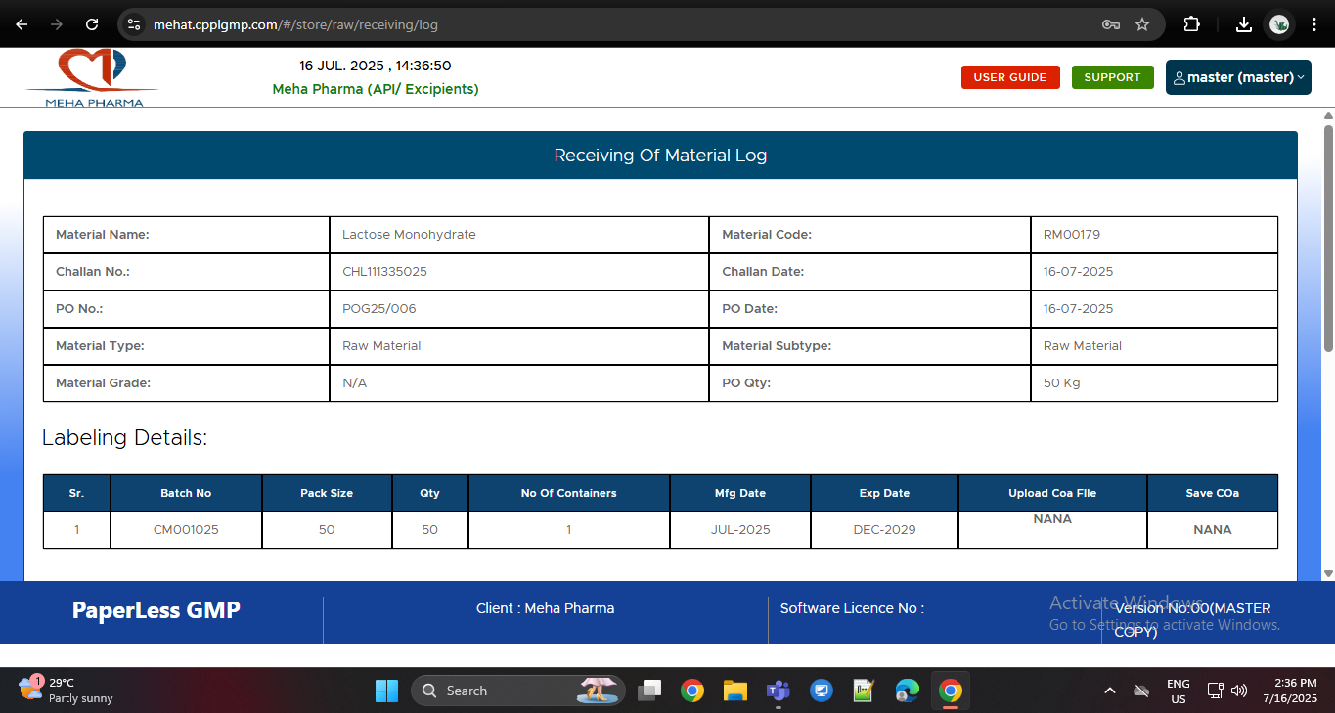Screen dimensions: 1335x713
Task: Click the green SUPPORT button
Action: 1112,77
